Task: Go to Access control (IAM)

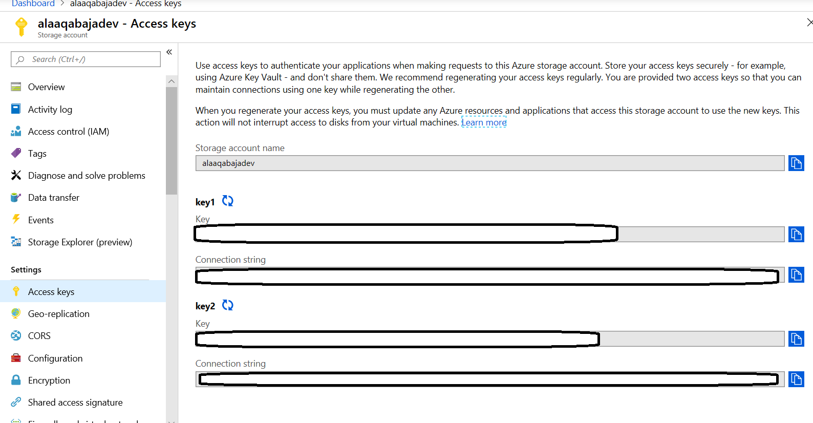Action: pos(68,132)
